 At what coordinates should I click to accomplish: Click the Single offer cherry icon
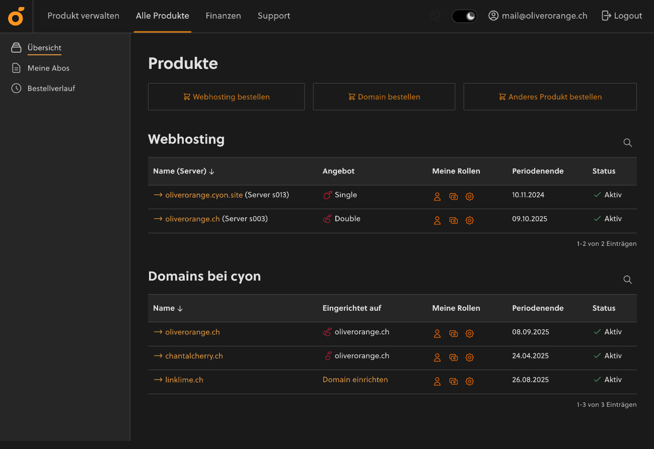pyautogui.click(x=327, y=195)
